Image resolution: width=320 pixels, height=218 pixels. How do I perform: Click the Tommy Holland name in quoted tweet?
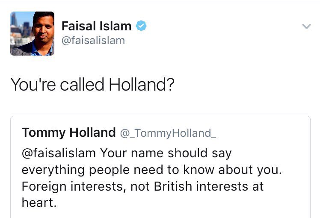(68, 133)
